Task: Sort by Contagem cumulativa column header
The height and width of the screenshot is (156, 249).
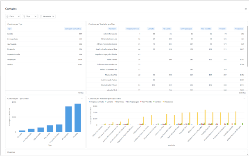Action: click(73, 29)
